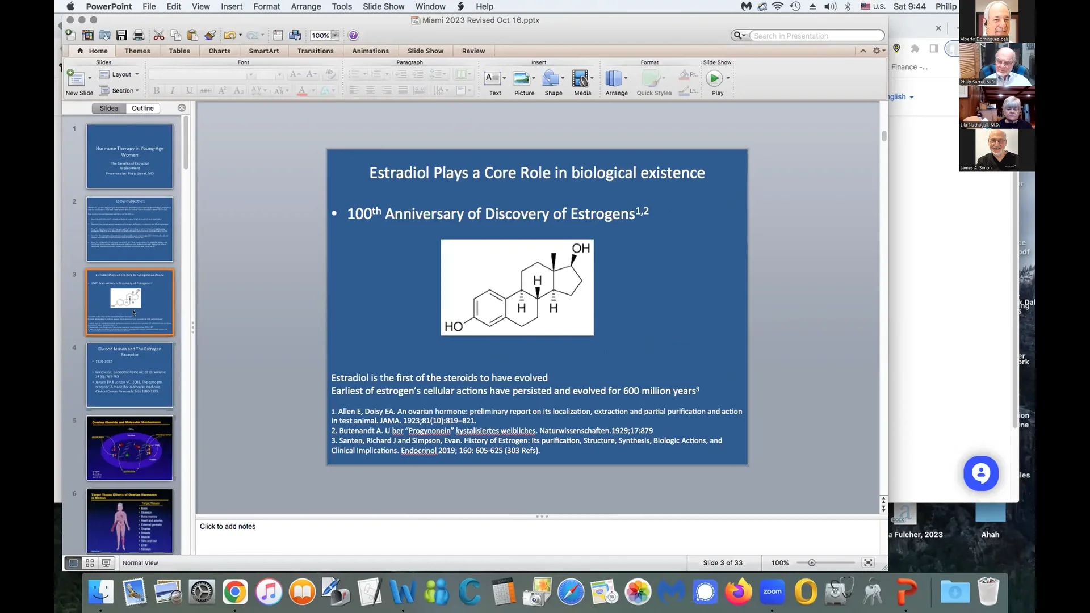
Task: Click the Copy icon in toolbar
Action: pyautogui.click(x=176, y=35)
